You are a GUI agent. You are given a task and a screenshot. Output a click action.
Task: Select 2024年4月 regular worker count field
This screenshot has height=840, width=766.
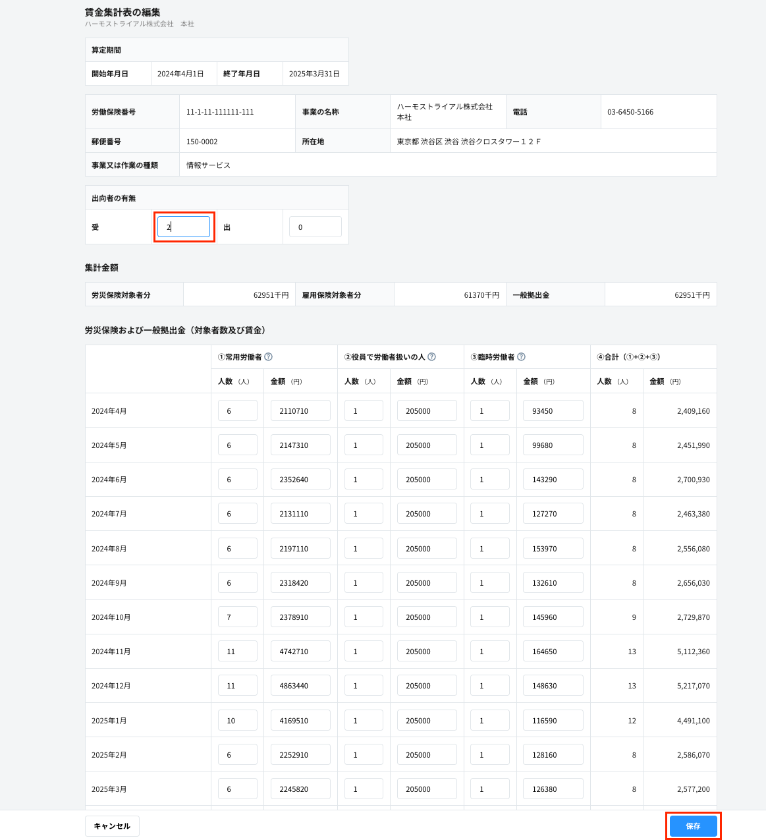click(237, 410)
